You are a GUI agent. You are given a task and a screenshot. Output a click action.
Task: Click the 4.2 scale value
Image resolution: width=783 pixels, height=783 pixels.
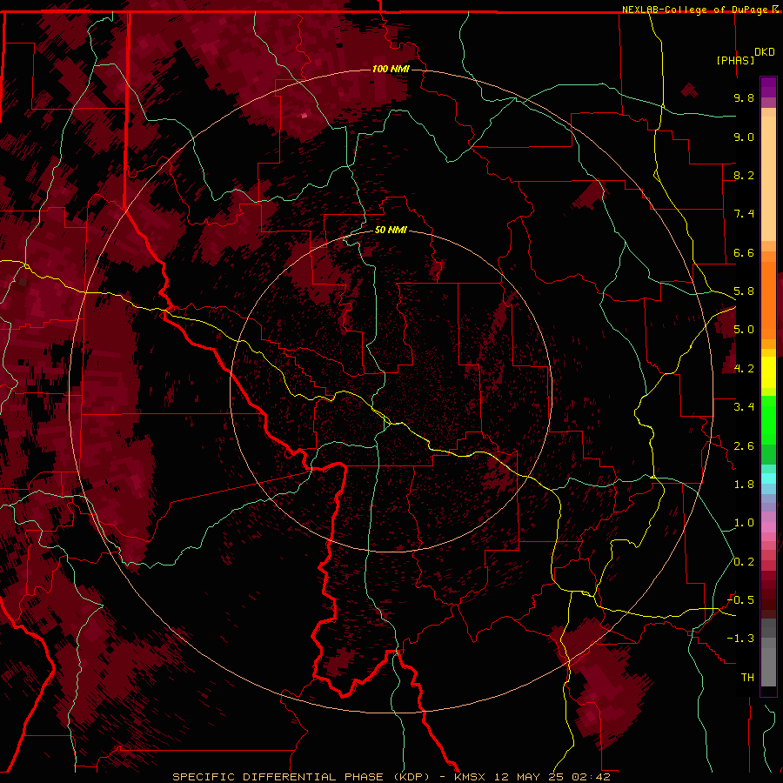pos(744,369)
